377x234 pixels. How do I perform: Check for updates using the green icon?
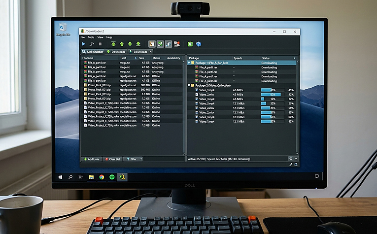coord(190,44)
